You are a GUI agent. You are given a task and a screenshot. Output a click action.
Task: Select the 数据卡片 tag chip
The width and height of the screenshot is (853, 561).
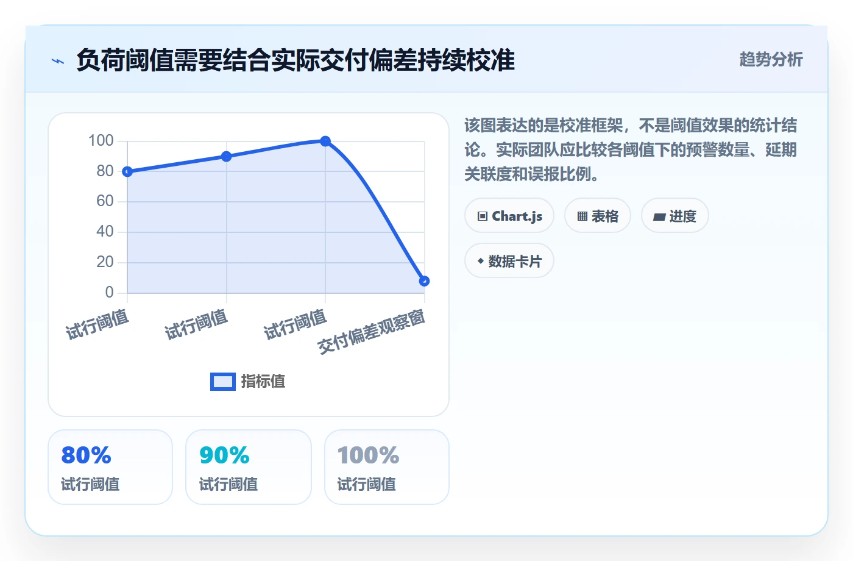pyautogui.click(x=509, y=261)
